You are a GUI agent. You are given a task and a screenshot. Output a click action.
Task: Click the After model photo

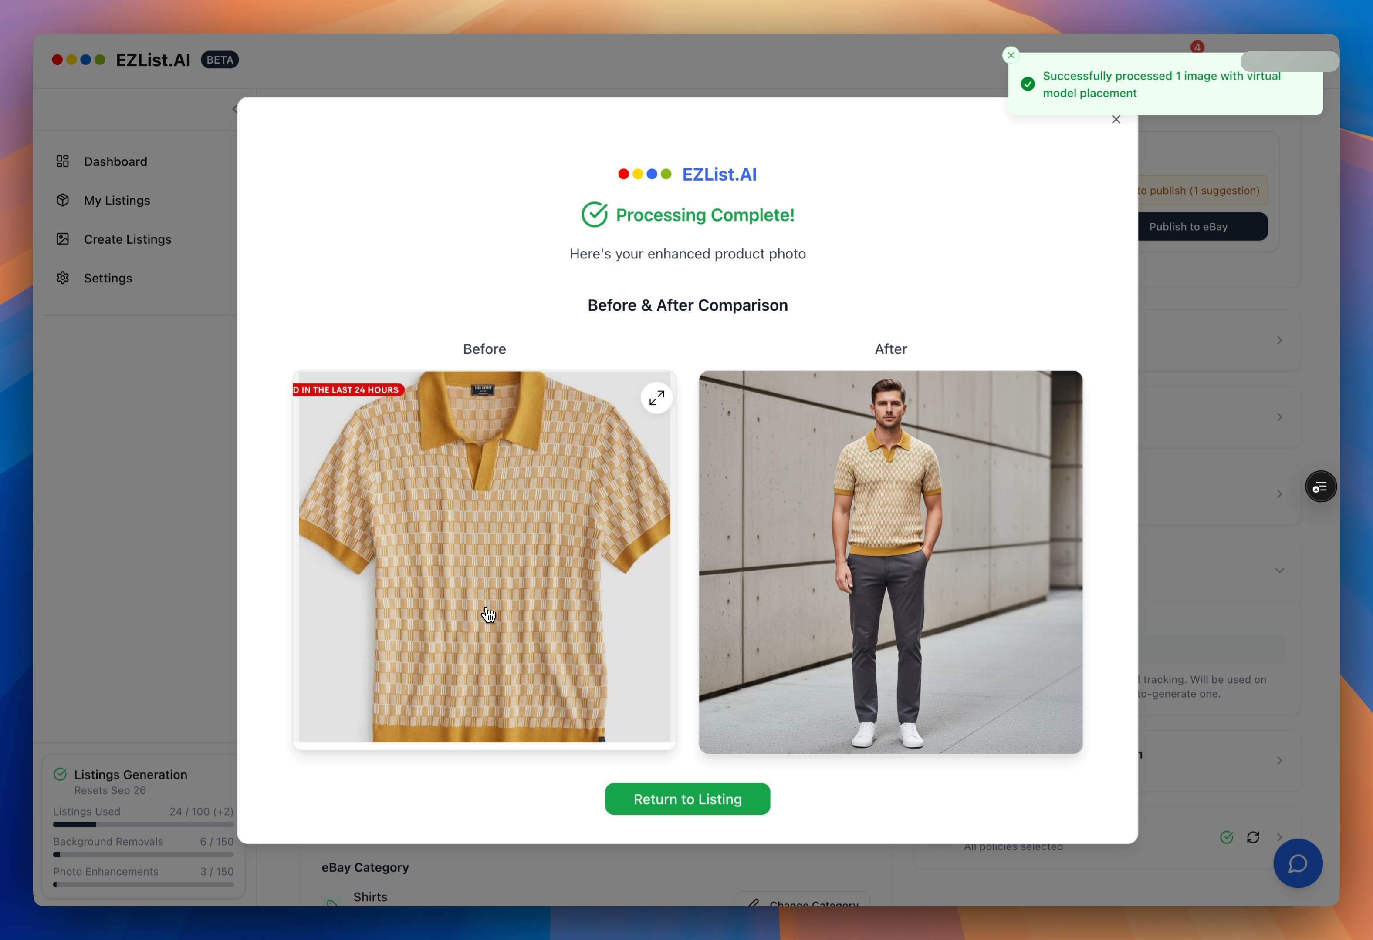890,562
